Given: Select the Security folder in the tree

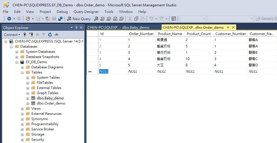Looking at the screenshot, I should coord(38,140).
